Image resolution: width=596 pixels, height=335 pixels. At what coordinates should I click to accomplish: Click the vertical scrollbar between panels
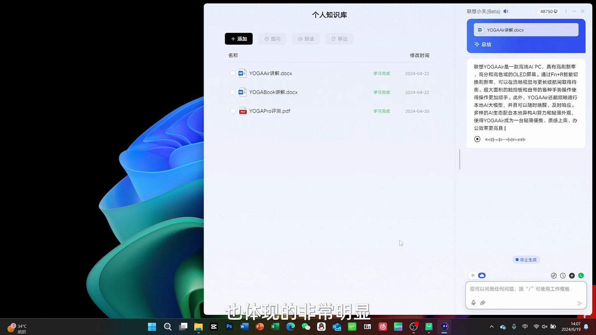pyautogui.click(x=460, y=159)
